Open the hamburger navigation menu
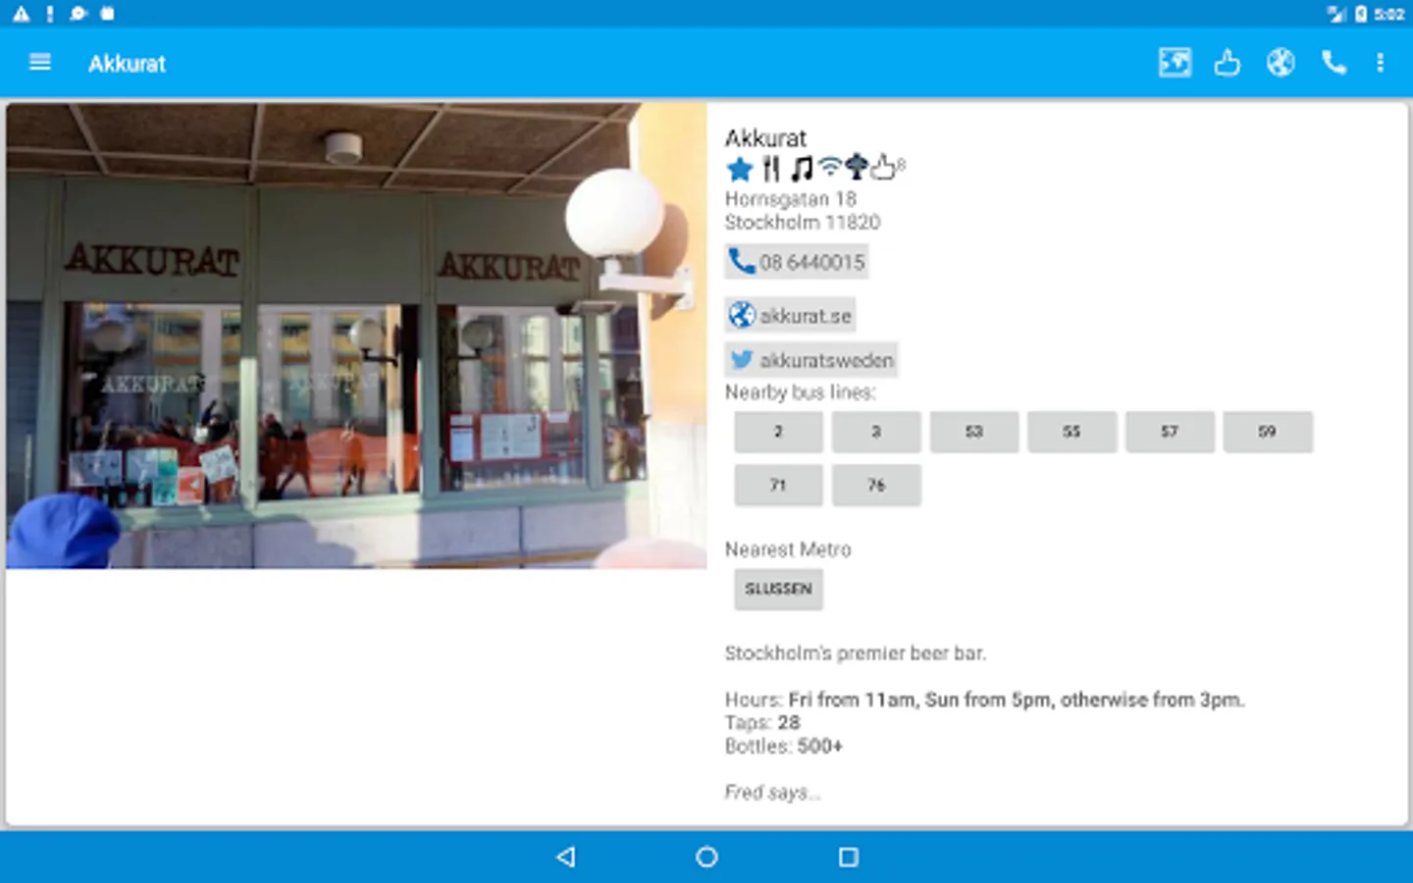The image size is (1413, 883). click(40, 63)
